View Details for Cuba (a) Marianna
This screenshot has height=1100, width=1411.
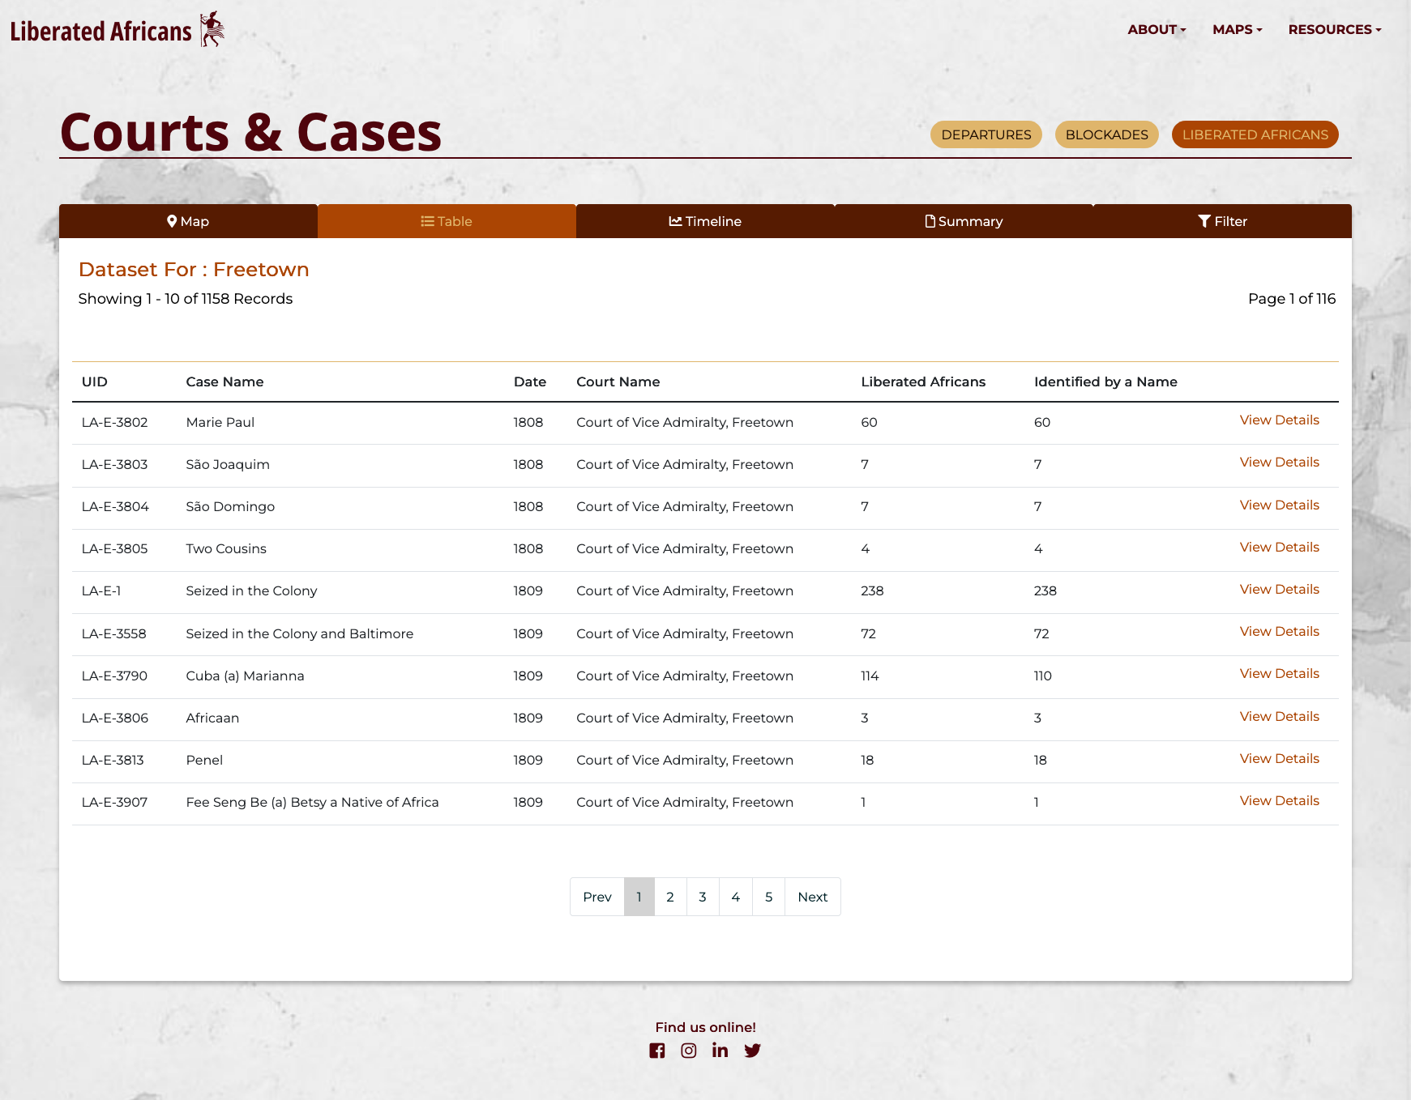click(x=1279, y=673)
